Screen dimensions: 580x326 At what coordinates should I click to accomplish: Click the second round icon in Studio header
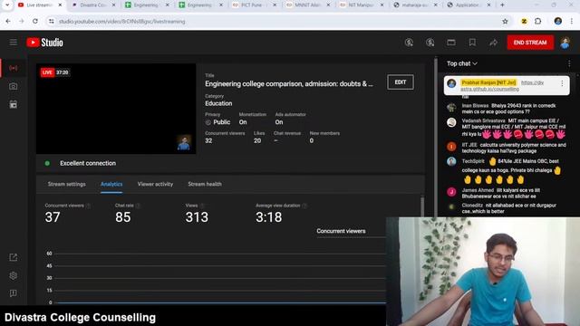tap(430, 43)
